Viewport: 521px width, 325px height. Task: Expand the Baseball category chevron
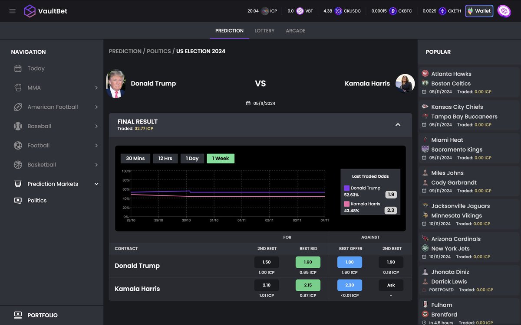pos(96,126)
